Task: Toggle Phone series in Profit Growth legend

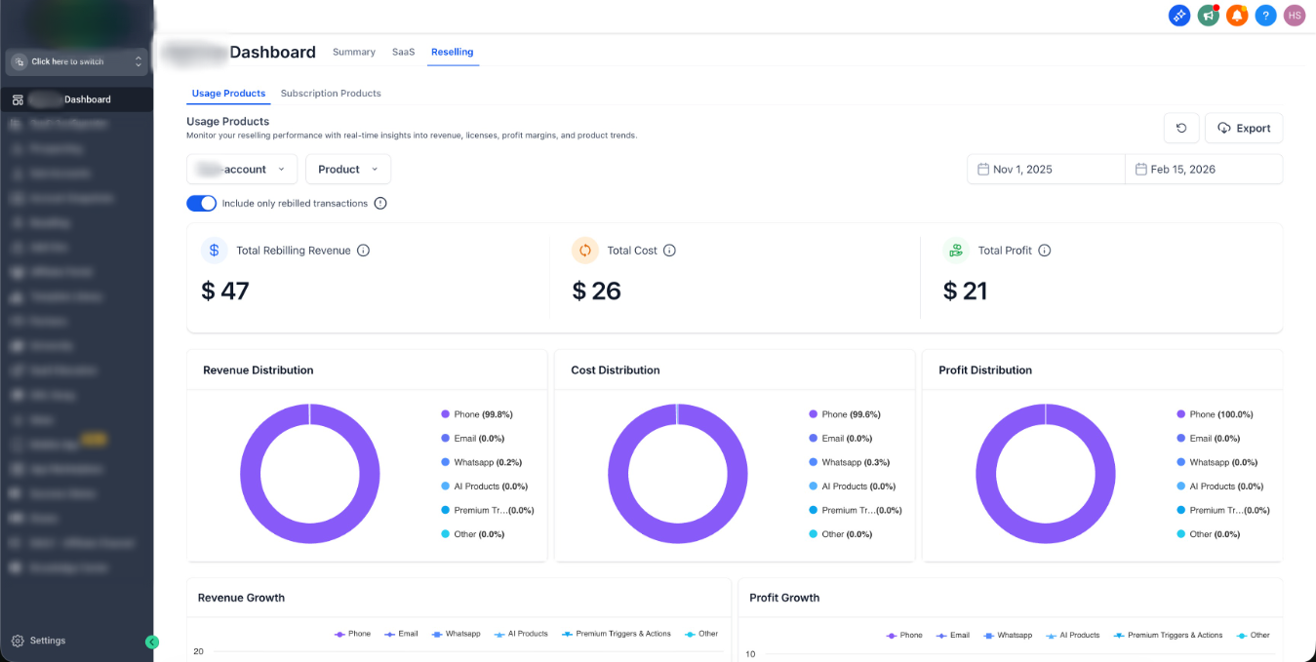Action: (x=903, y=635)
